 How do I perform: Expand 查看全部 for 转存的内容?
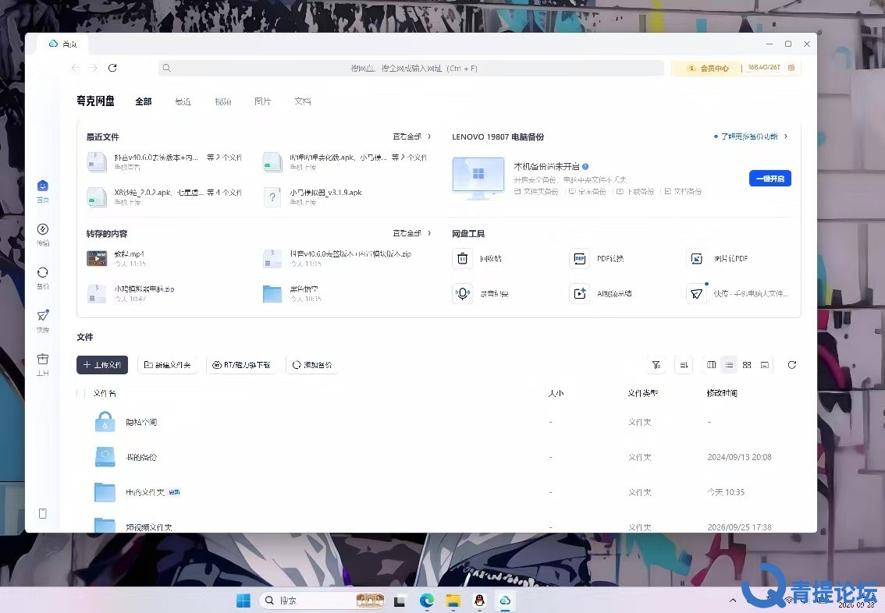(412, 233)
